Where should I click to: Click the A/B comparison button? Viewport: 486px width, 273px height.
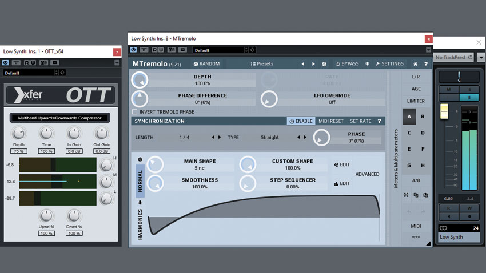click(416, 180)
